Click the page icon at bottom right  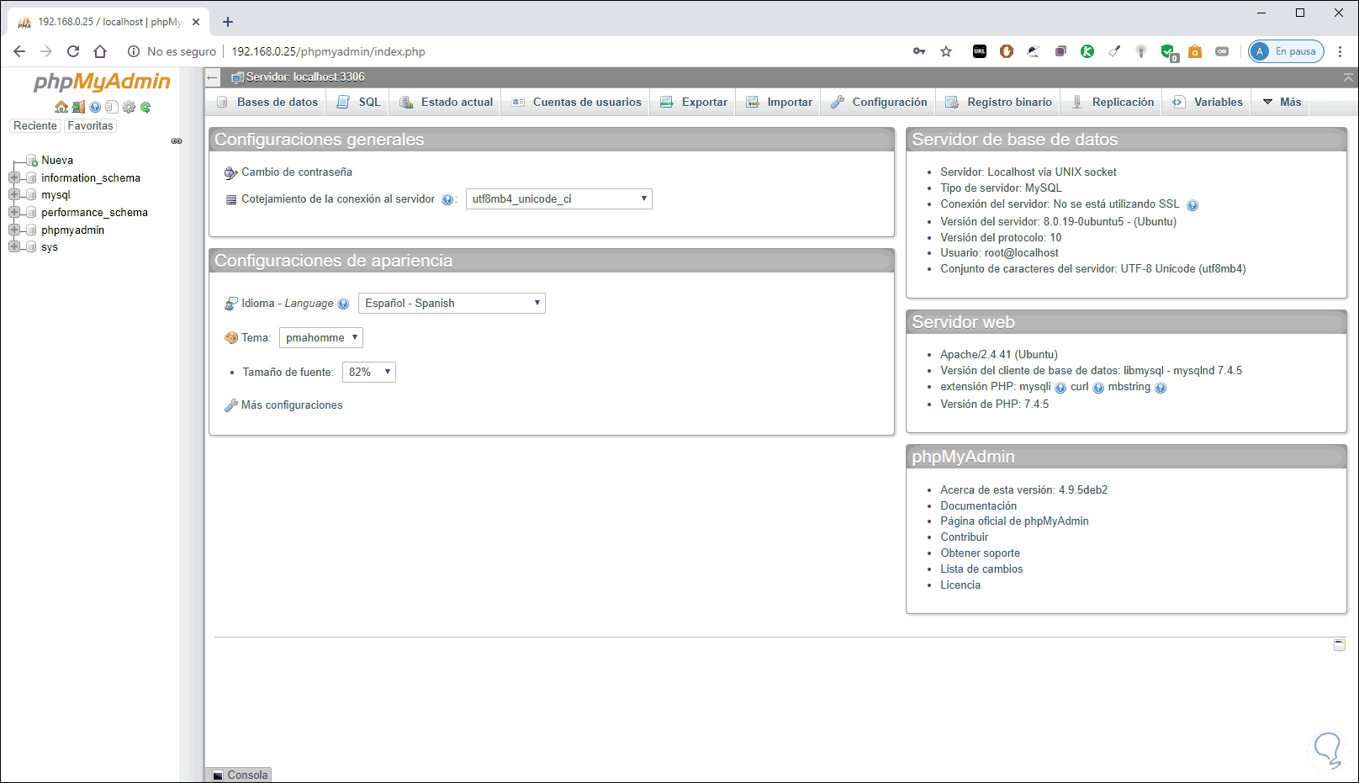pos(1340,645)
